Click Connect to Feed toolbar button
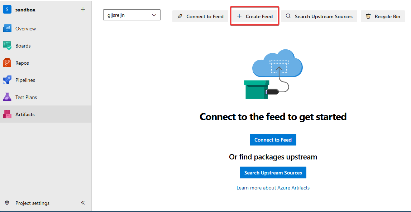Image resolution: width=411 pixels, height=212 pixels. pyautogui.click(x=200, y=16)
